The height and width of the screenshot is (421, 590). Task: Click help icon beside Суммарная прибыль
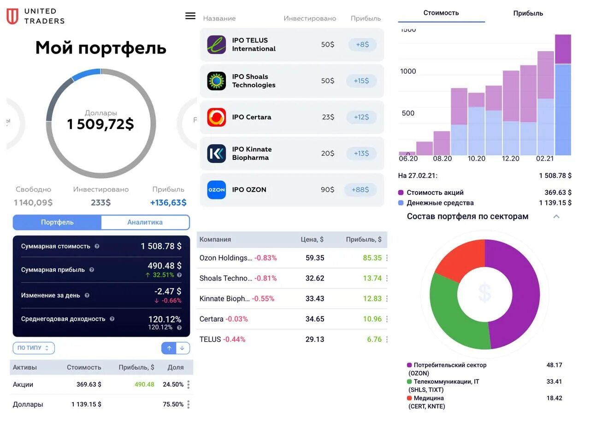click(x=91, y=270)
